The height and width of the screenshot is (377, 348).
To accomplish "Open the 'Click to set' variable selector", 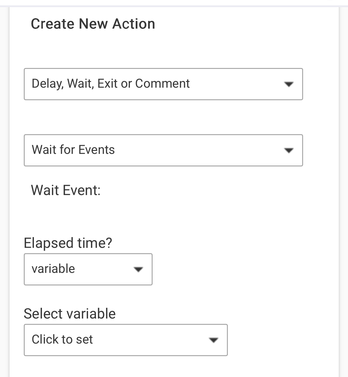I will pos(126,340).
